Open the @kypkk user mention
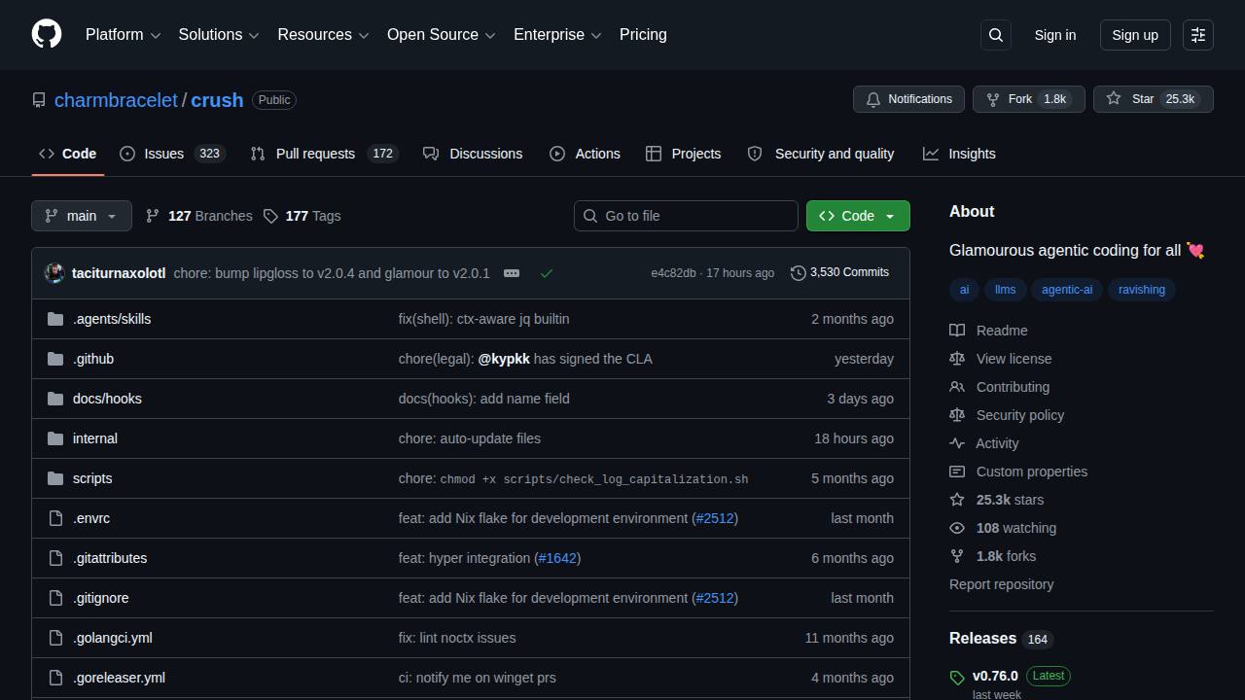This screenshot has height=700, width=1245. [x=504, y=359]
